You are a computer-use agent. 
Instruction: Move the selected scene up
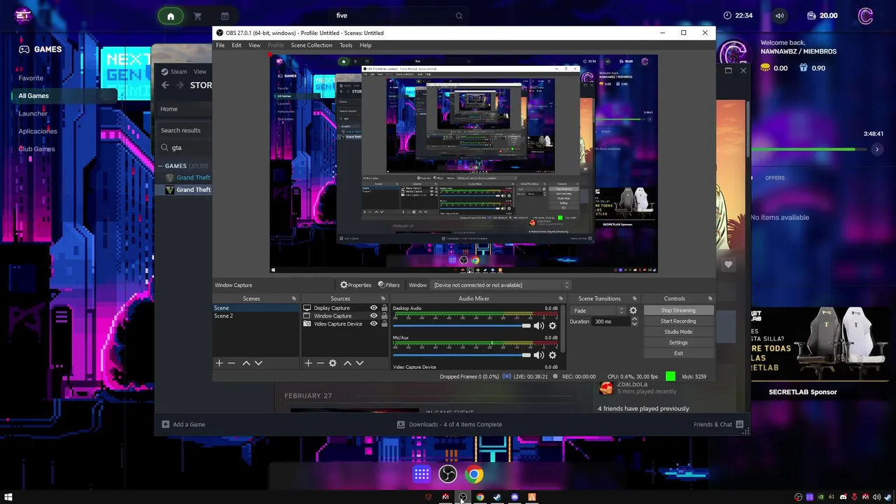tap(246, 363)
